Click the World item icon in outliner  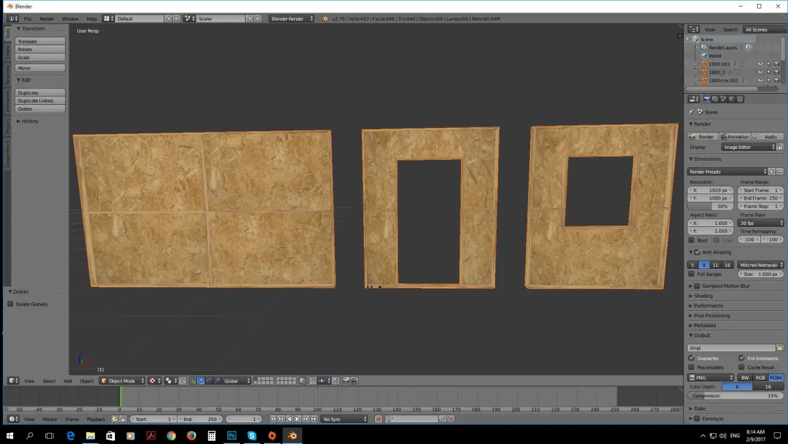click(704, 56)
